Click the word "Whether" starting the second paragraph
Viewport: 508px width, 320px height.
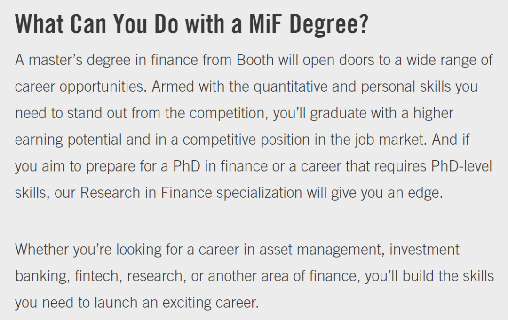coord(42,250)
